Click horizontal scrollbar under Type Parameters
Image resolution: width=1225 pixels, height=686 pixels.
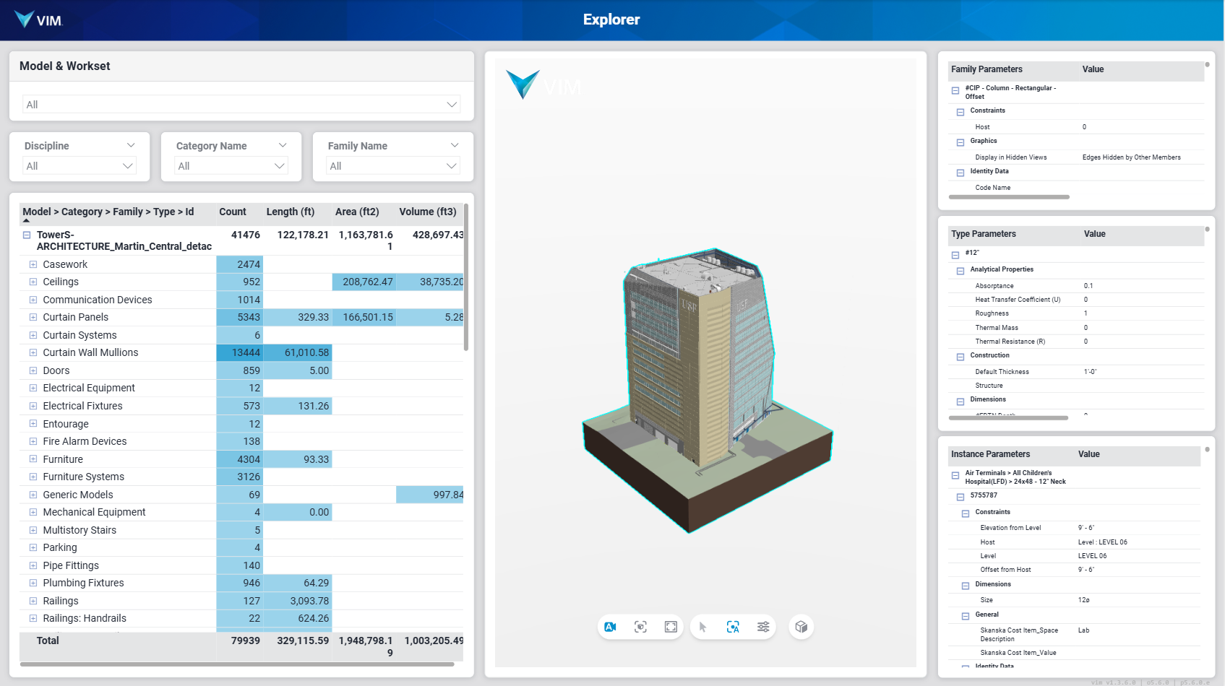[x=1008, y=417]
